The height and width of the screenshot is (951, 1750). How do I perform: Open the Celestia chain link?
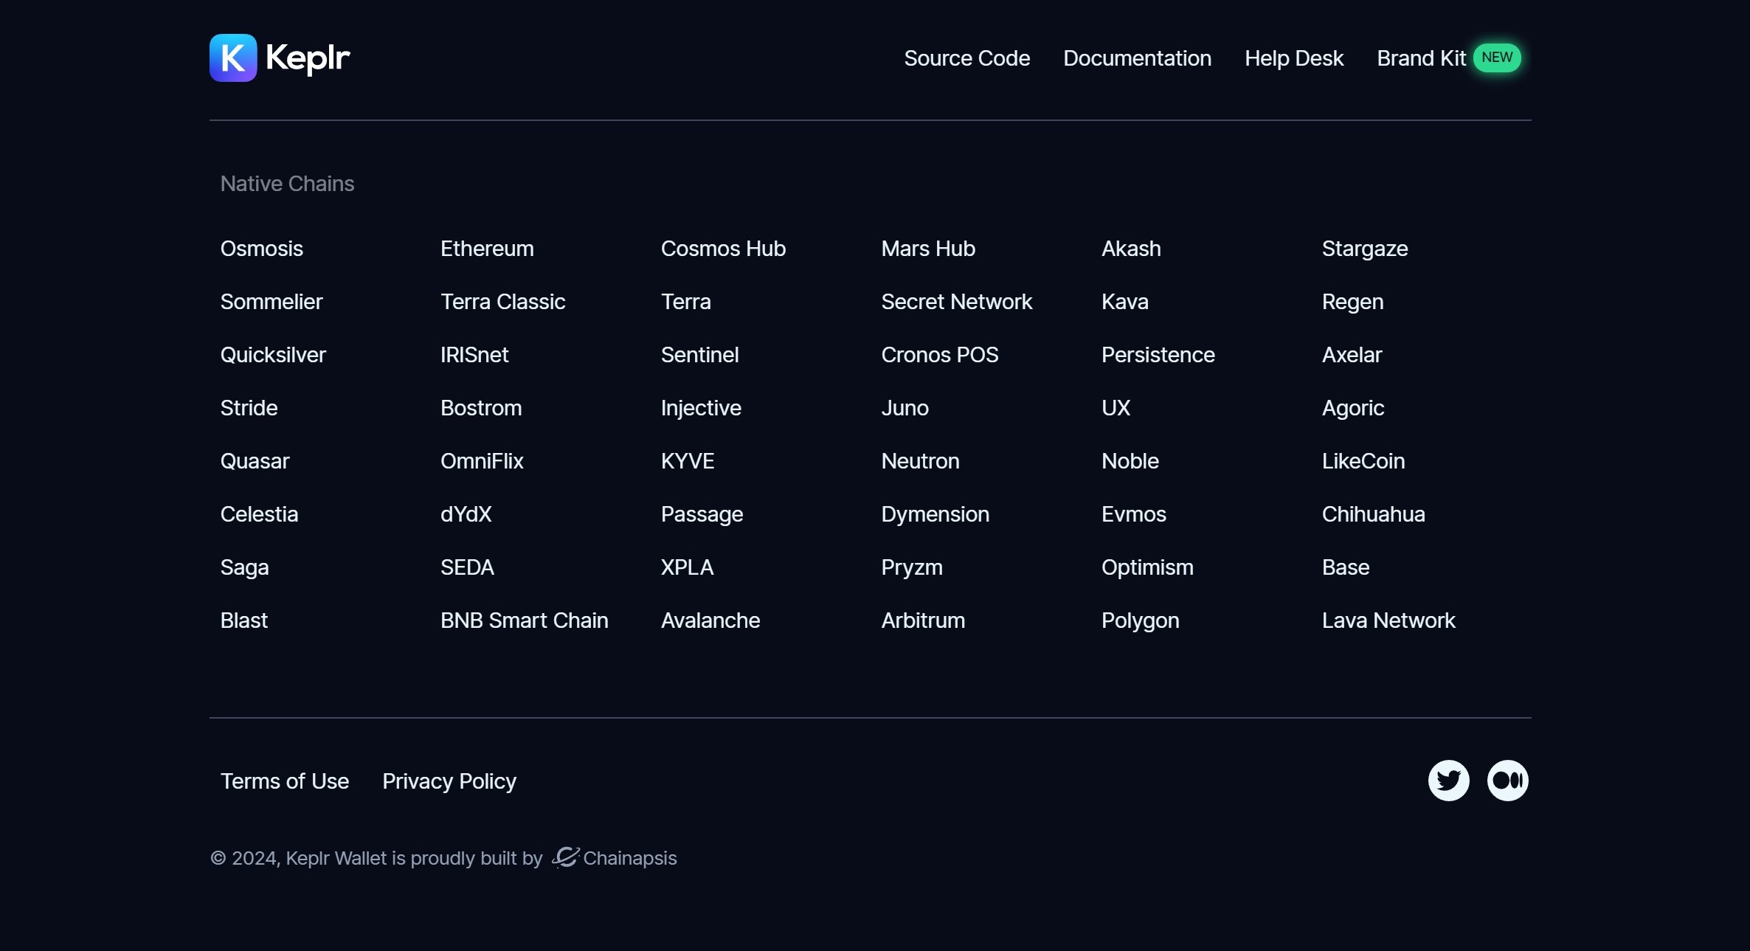click(259, 514)
